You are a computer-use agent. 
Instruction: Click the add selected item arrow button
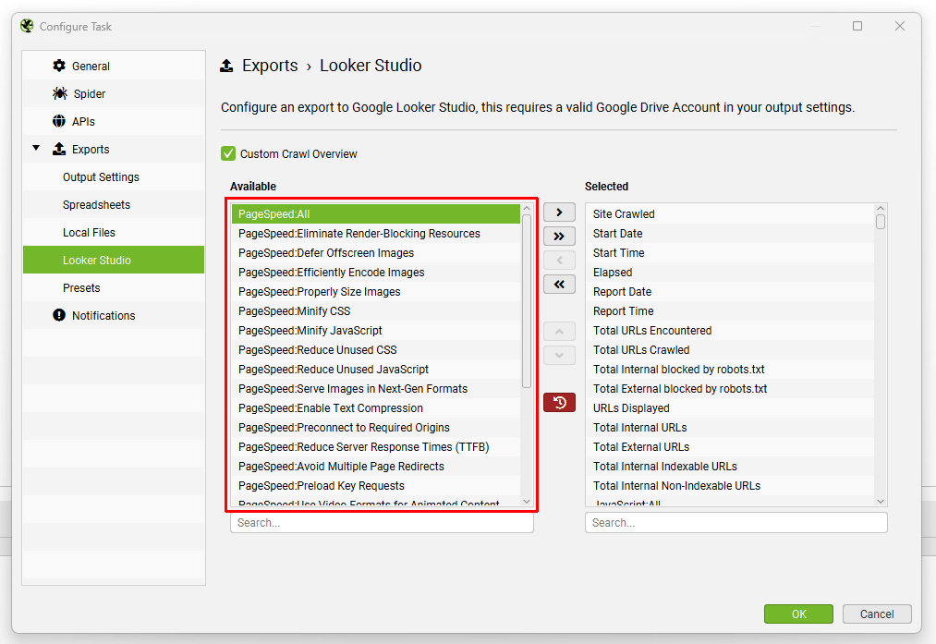pos(559,213)
